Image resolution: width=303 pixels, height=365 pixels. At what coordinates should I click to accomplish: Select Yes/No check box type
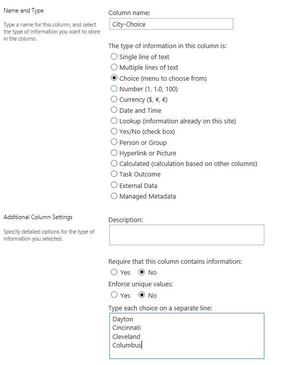(x=114, y=131)
